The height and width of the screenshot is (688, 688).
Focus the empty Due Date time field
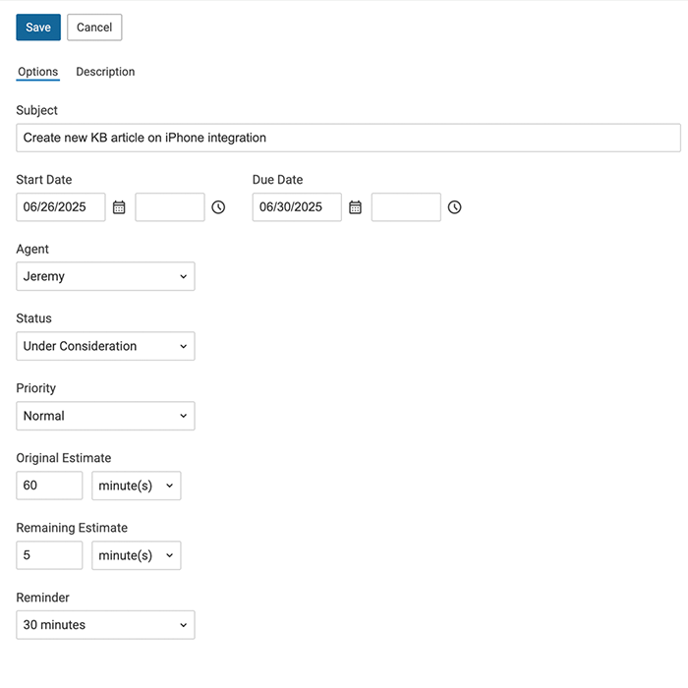406,207
